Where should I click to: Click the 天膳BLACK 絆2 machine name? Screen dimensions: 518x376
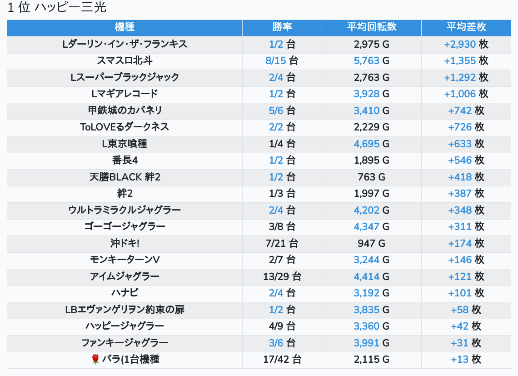tap(125, 177)
